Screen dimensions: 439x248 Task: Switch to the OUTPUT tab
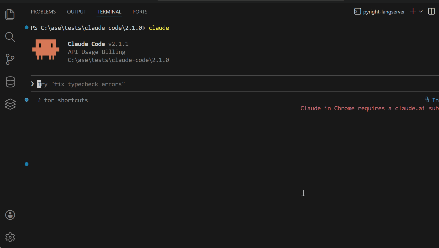(x=77, y=12)
